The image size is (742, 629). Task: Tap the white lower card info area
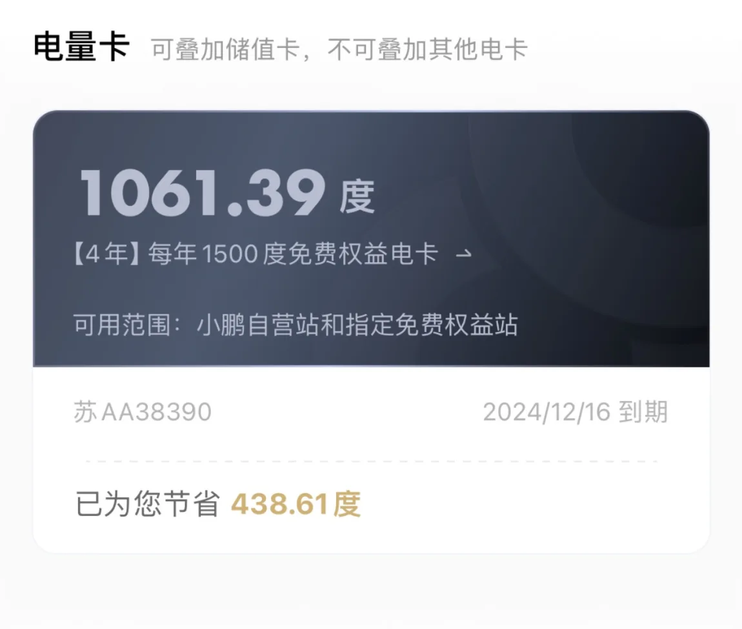pyautogui.click(x=371, y=459)
